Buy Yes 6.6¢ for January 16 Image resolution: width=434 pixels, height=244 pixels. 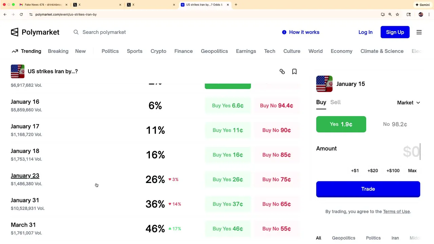point(228,106)
